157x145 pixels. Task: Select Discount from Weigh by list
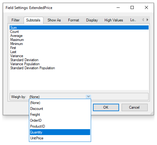[60, 109]
